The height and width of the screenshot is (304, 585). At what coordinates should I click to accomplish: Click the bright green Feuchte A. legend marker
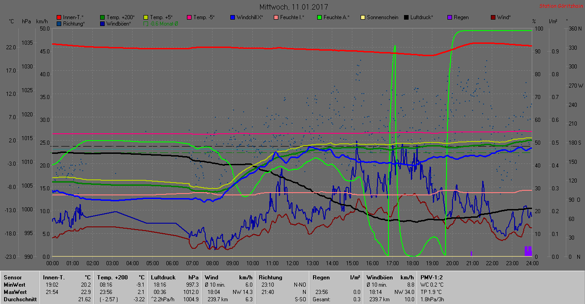coord(319,17)
